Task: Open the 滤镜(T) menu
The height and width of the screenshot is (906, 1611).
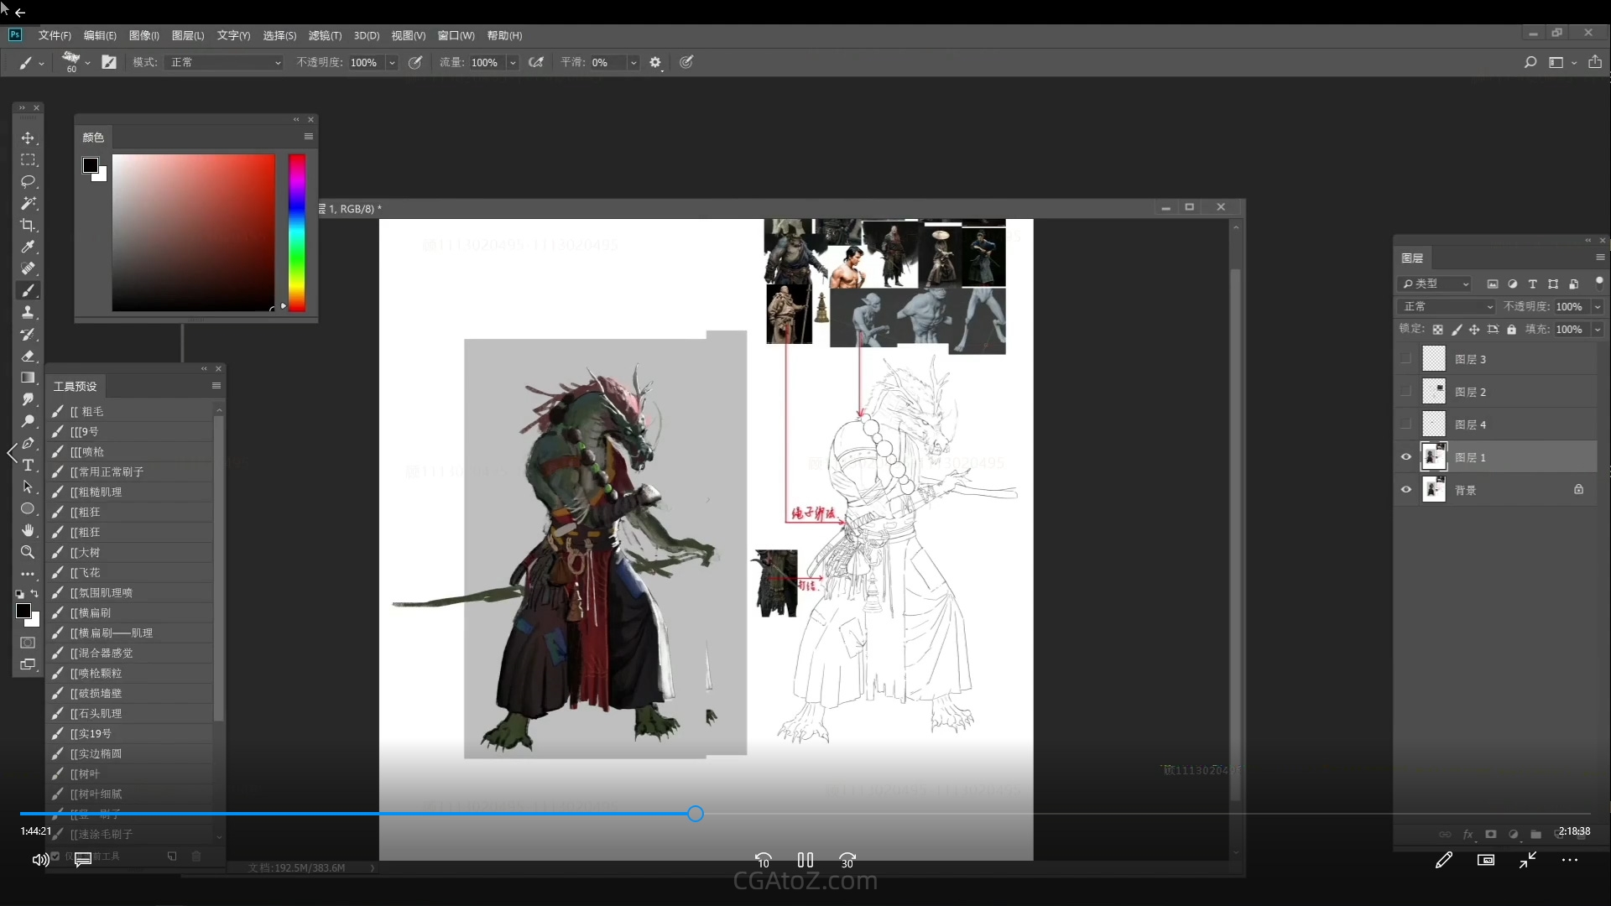Action: pos(325,35)
